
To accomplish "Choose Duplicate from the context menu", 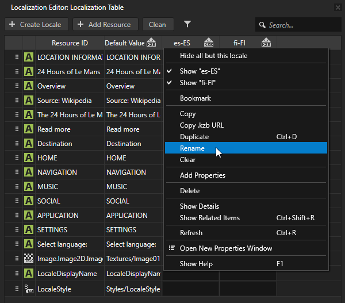I will 194,137.
